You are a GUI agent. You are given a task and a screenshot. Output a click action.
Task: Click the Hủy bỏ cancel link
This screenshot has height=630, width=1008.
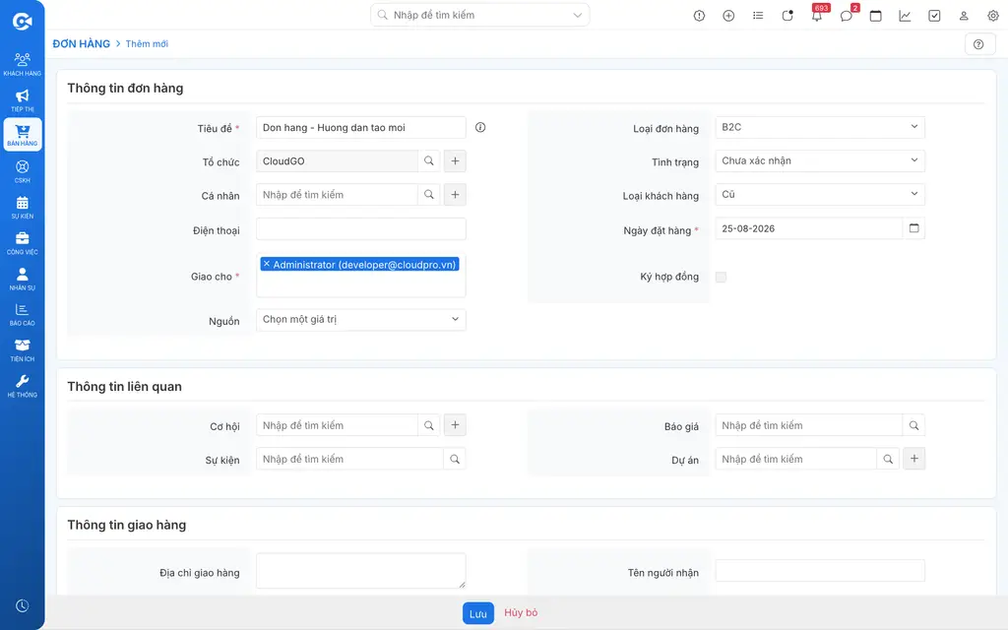pos(521,612)
